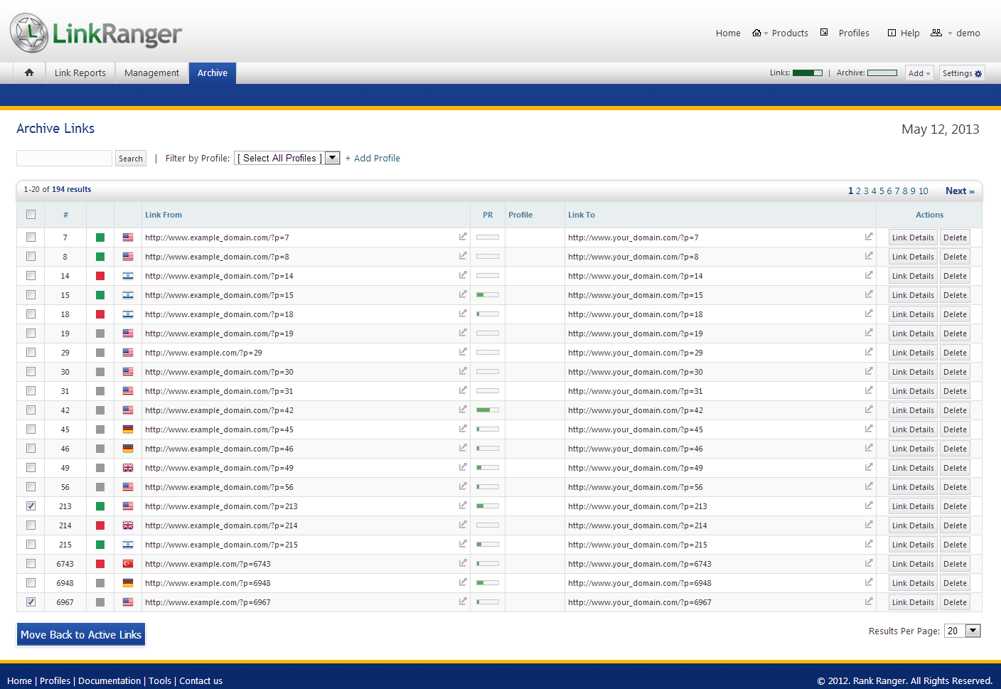
Task: Focus the archive links search field
Action: coord(64,158)
